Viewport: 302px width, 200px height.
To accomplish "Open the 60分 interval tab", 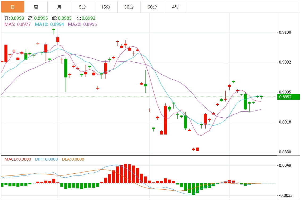I will (x=152, y=7).
